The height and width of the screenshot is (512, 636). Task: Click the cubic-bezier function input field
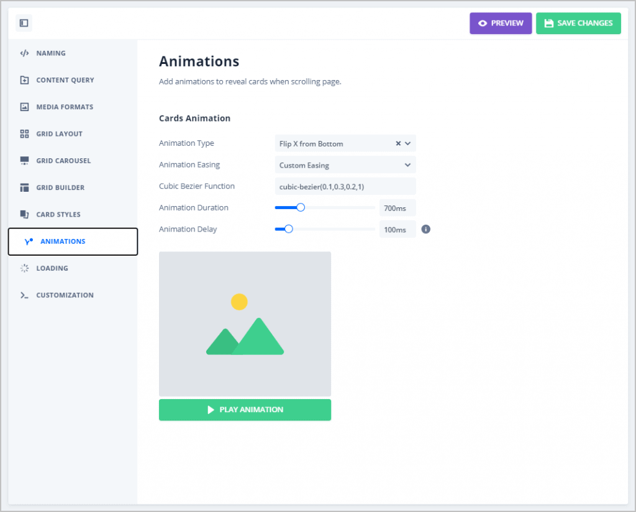pos(345,186)
